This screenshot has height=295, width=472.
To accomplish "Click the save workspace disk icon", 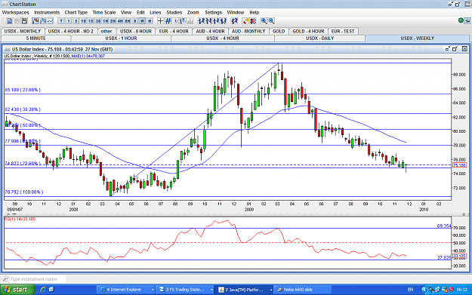I will [x=24, y=21].
